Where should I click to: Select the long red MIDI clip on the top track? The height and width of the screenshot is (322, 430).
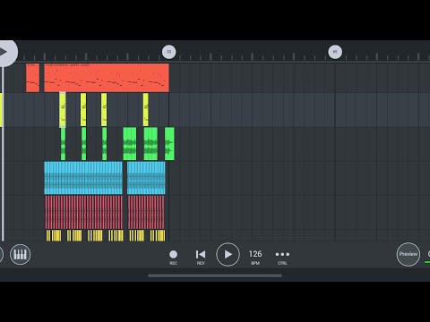click(x=107, y=78)
